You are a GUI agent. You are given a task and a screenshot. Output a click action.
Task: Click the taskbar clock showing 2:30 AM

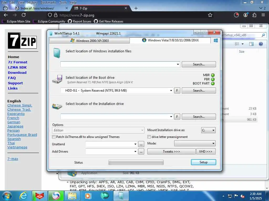(x=256, y=196)
